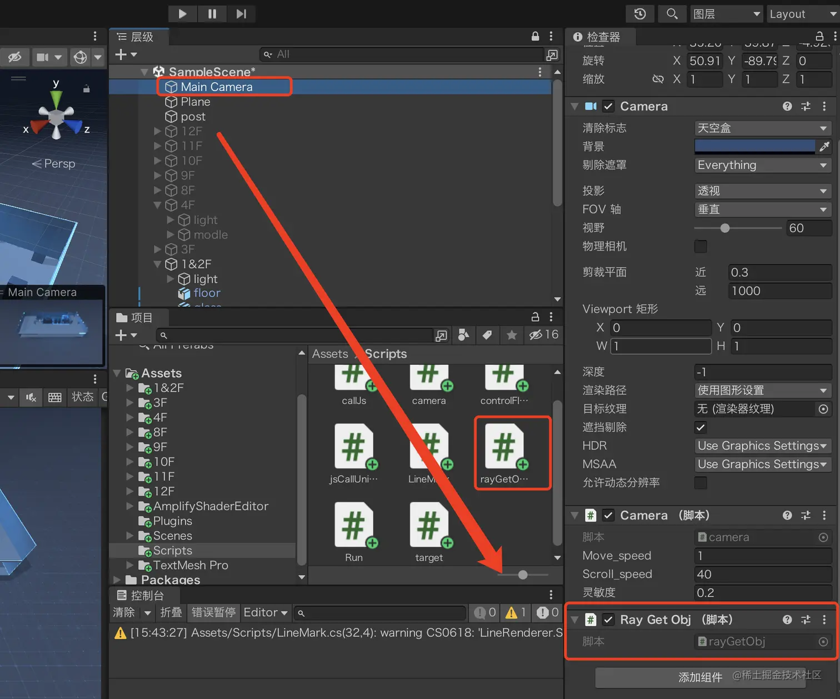Disable the Ray Get Obj script checkbox

point(608,620)
